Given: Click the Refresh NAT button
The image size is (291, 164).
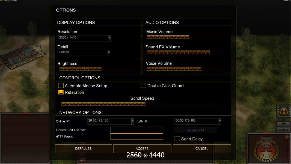Looking at the screenshot, I should (195, 130).
